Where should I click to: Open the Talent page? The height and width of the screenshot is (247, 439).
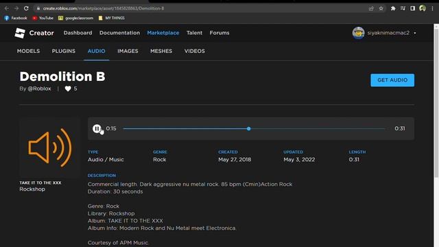194,33
